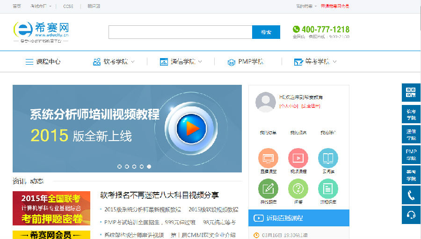Open the CCSE link in the top bar
This screenshot has height=239, width=421.
68,6
